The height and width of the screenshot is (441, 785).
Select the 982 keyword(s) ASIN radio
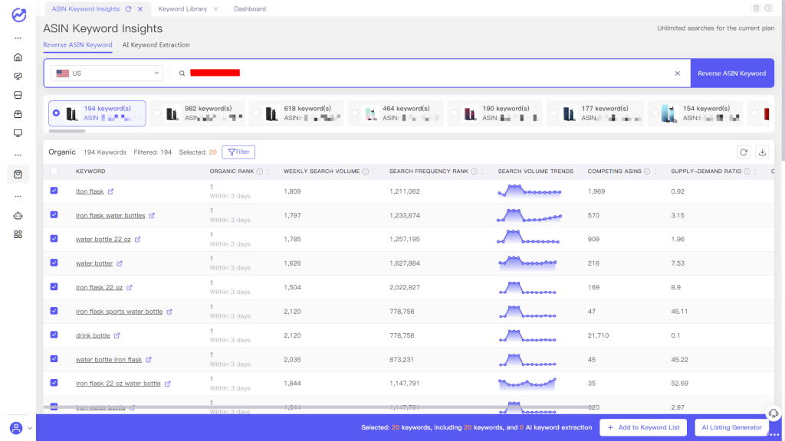157,113
